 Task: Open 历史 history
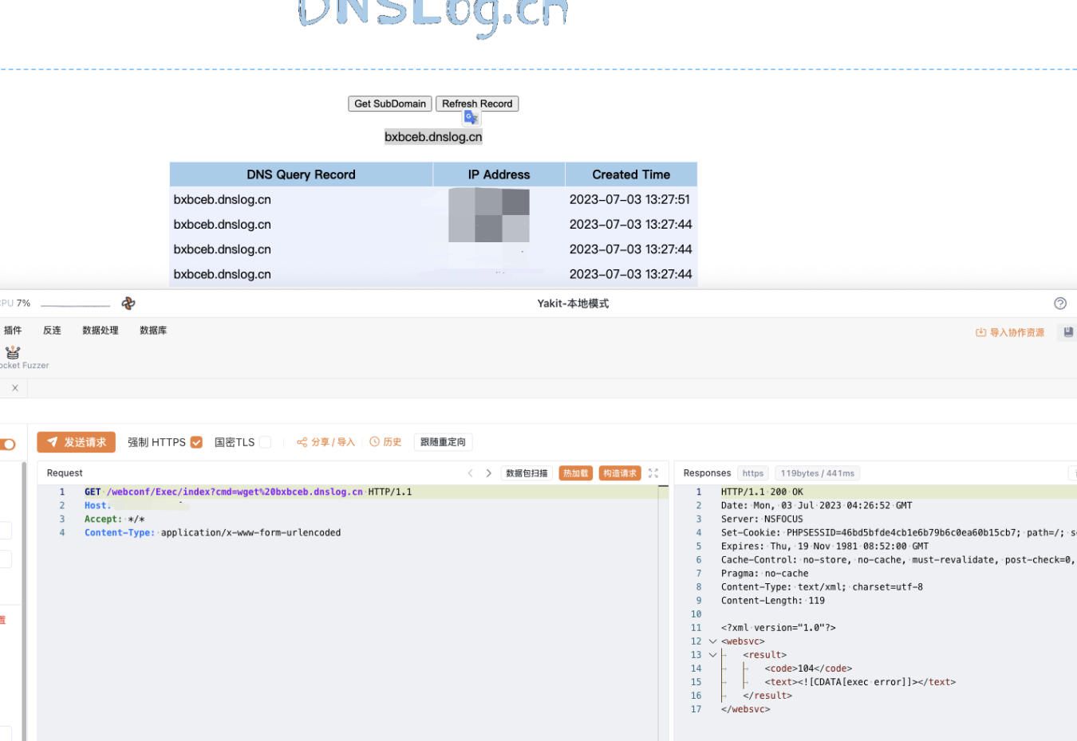385,442
